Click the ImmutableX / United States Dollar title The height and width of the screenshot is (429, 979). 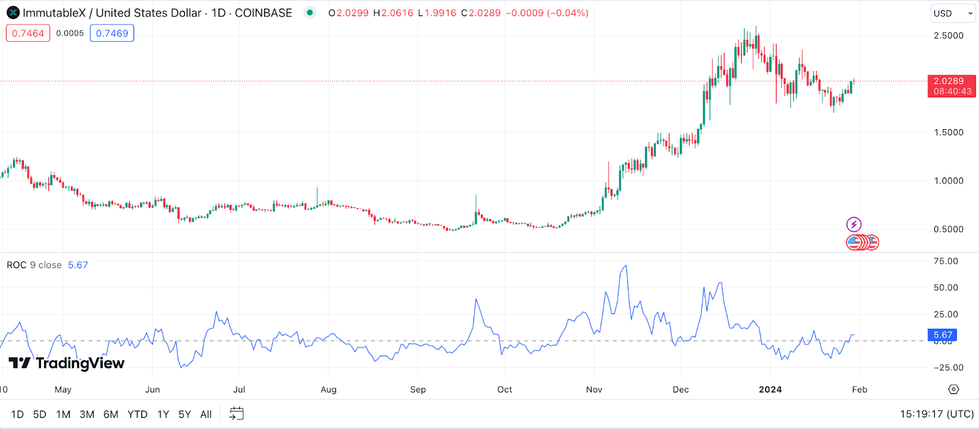click(x=112, y=13)
